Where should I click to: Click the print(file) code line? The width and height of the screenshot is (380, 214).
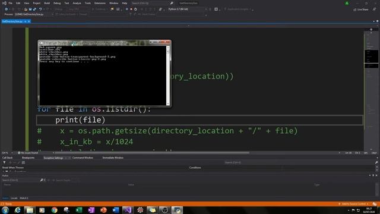(80, 120)
